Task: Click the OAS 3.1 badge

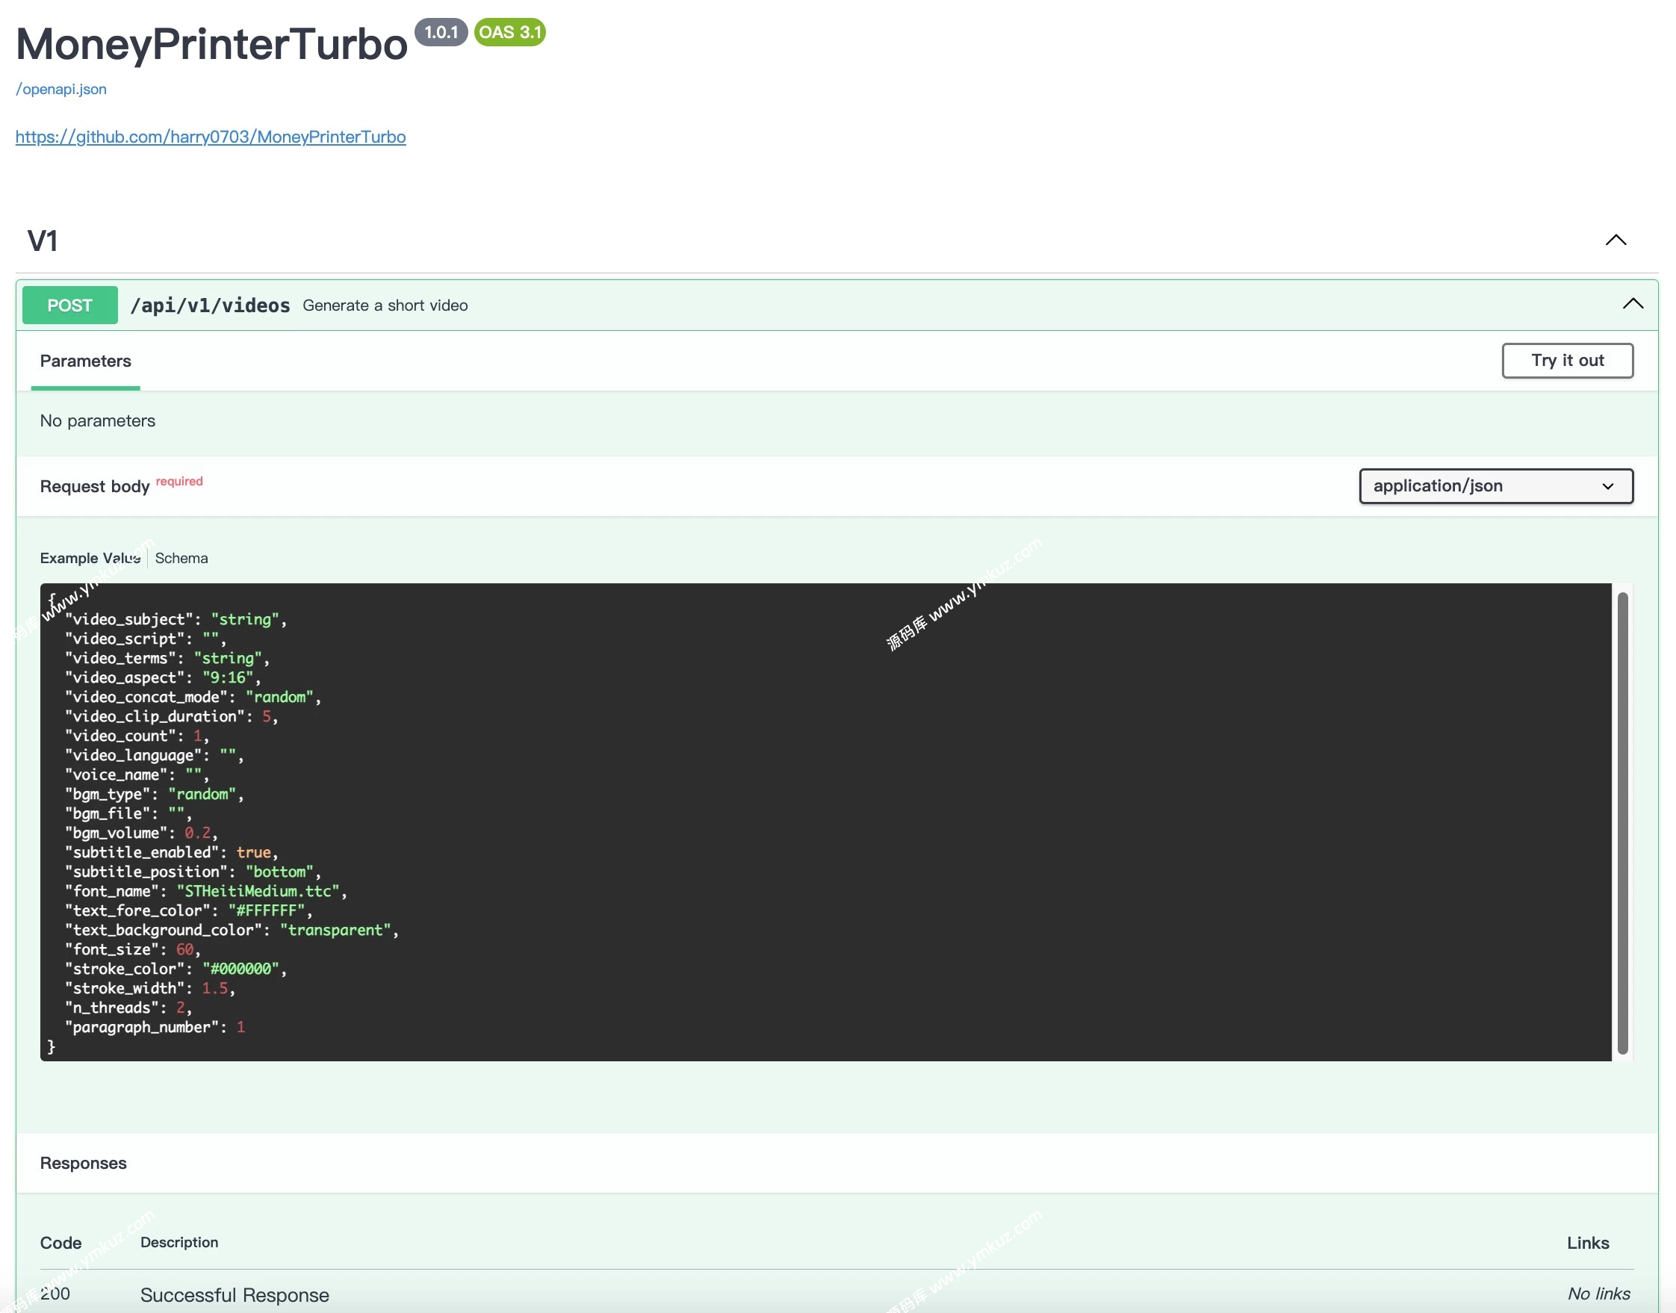Action: coord(509,32)
